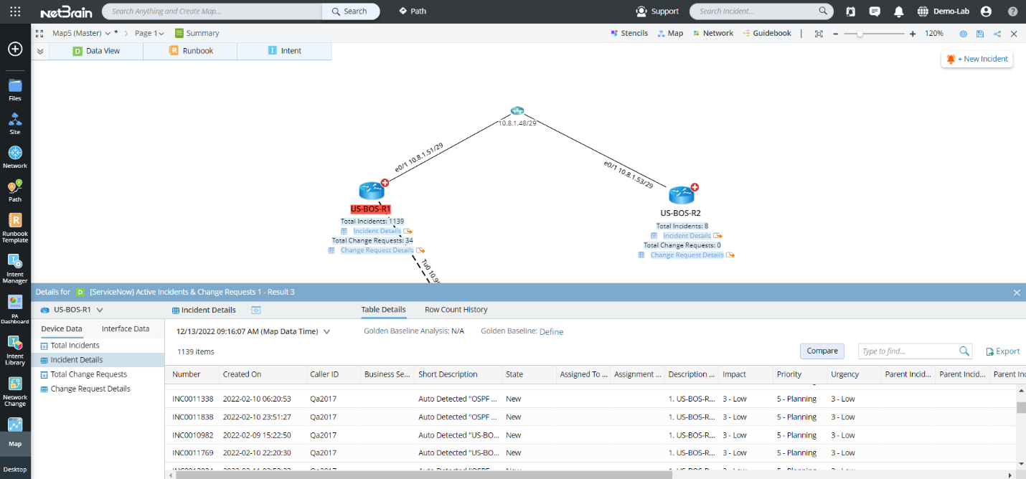Open the PA Dashboard sidebar icon
The width and height of the screenshot is (1026, 479).
click(15, 308)
